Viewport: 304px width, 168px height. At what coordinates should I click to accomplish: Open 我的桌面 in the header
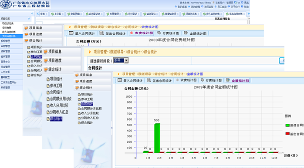point(182,7)
